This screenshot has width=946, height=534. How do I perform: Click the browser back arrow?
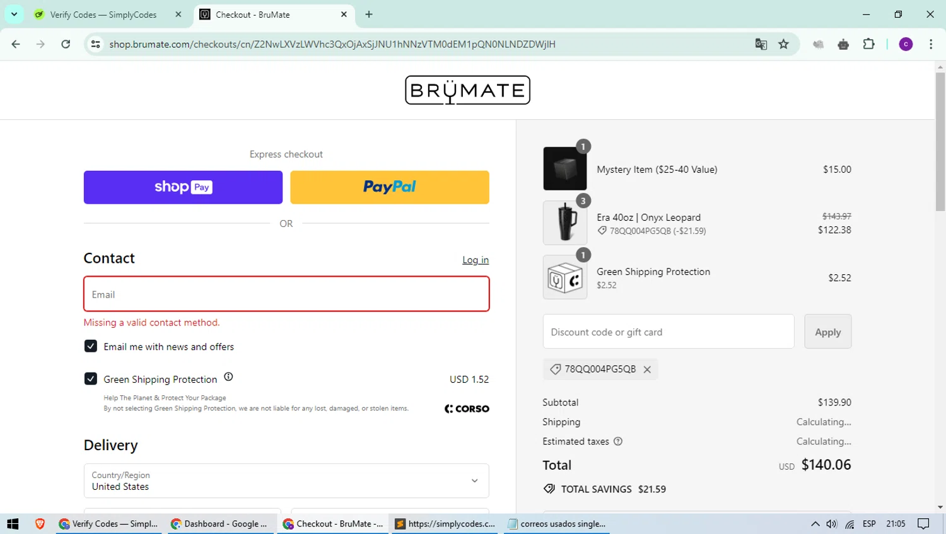pos(16,44)
